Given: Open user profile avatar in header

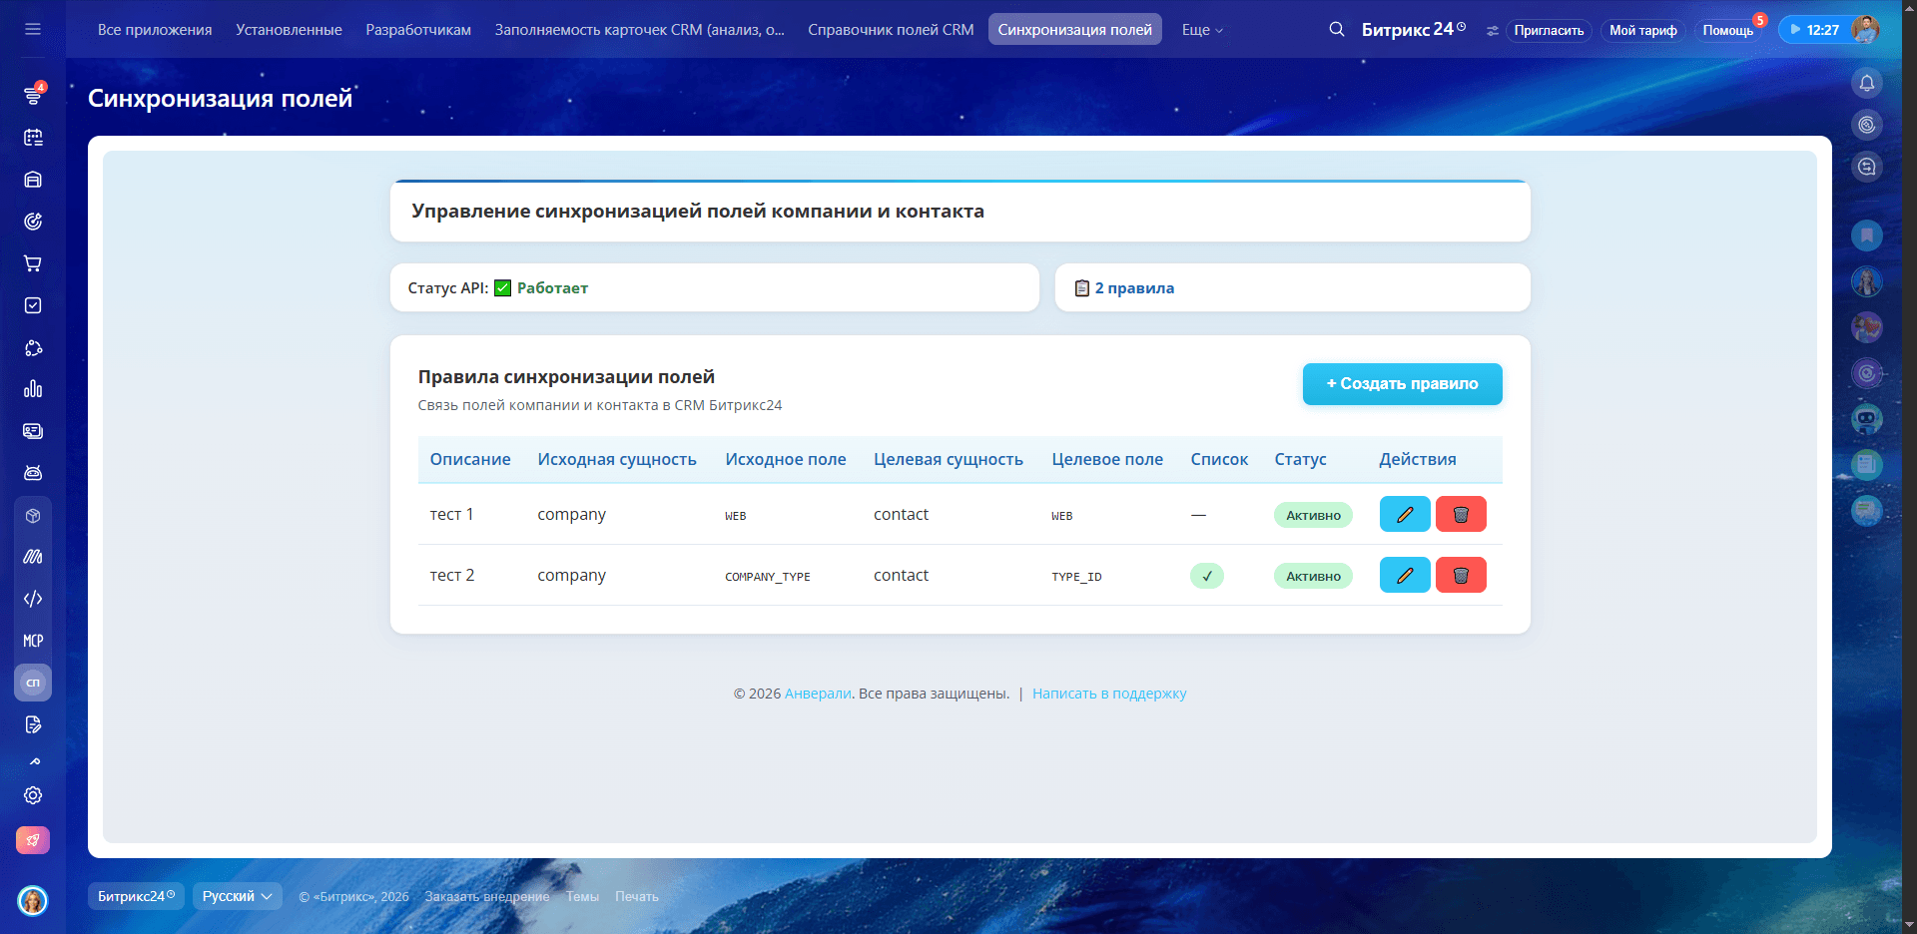Looking at the screenshot, I should [1864, 30].
